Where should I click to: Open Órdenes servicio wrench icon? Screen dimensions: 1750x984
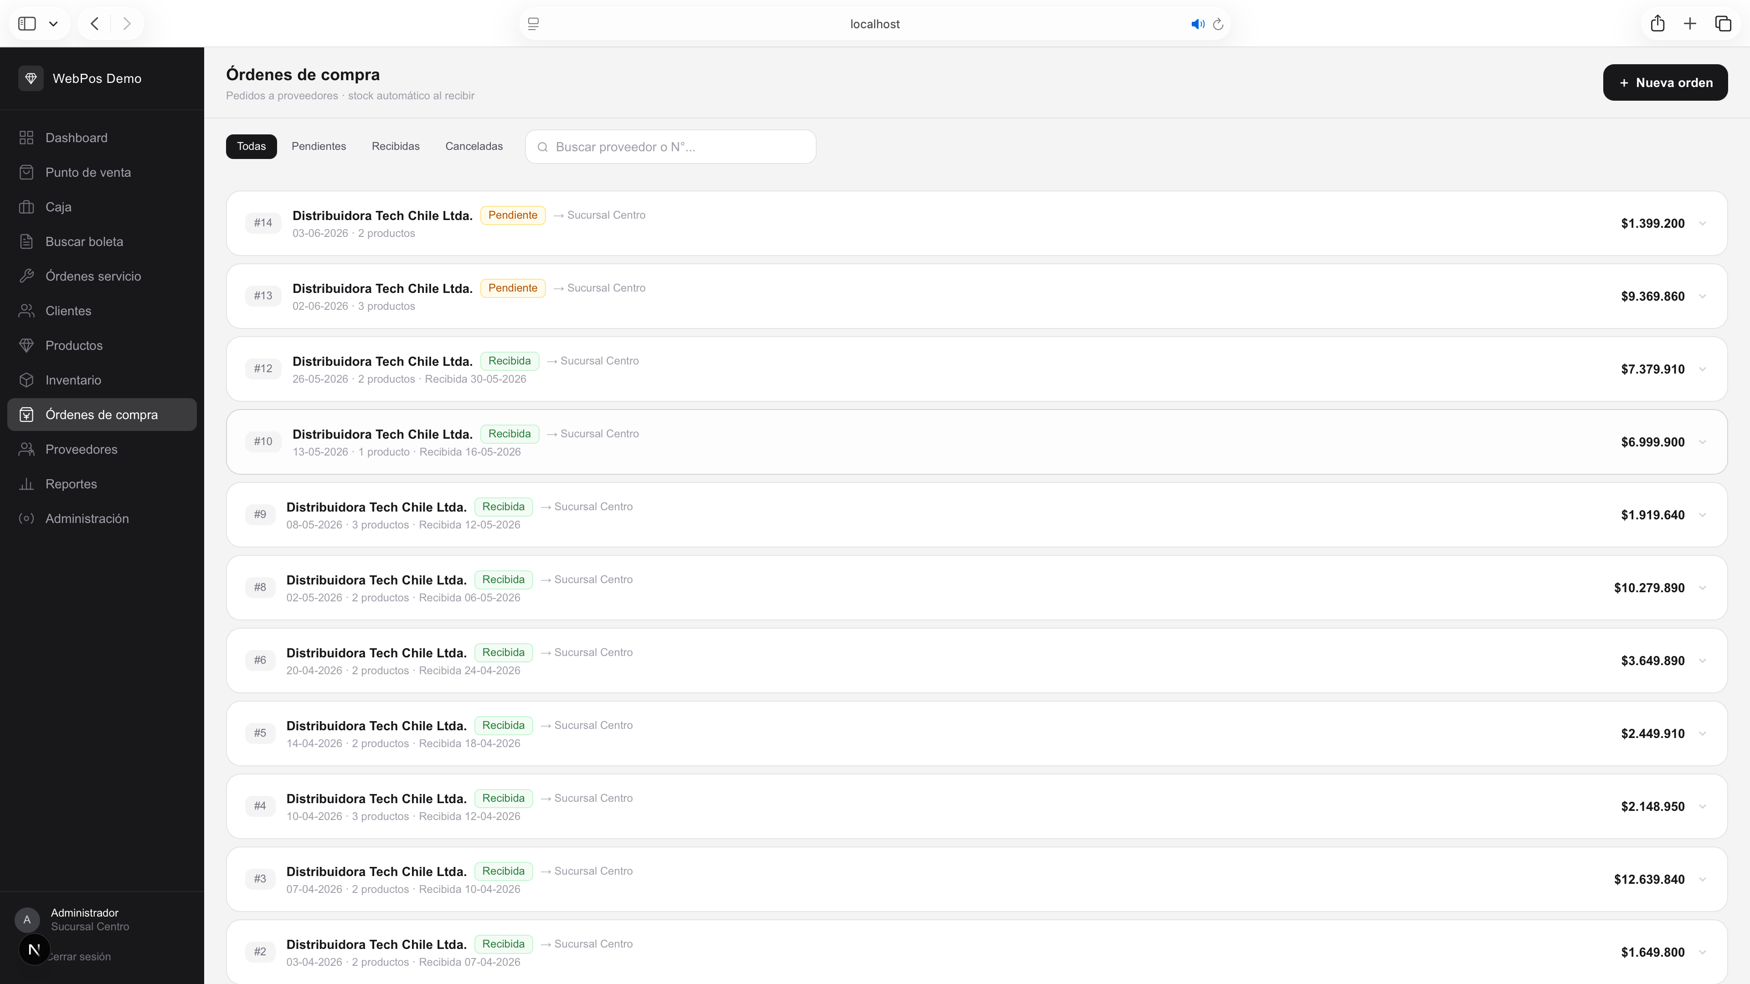26,277
